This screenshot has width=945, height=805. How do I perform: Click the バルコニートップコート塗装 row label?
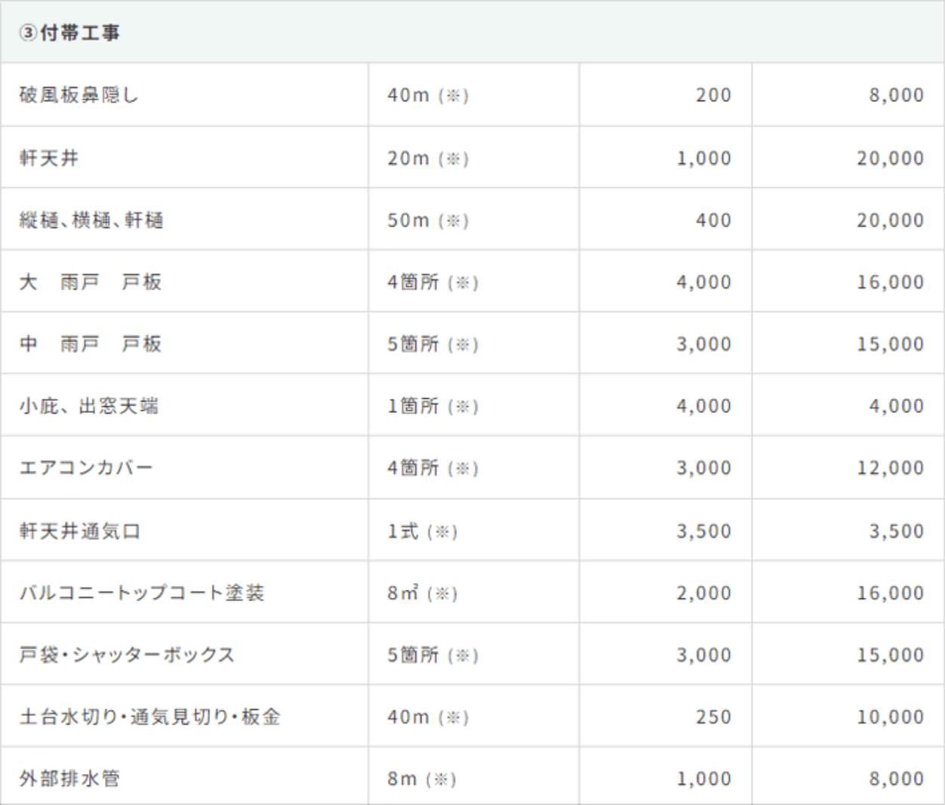tap(142, 593)
